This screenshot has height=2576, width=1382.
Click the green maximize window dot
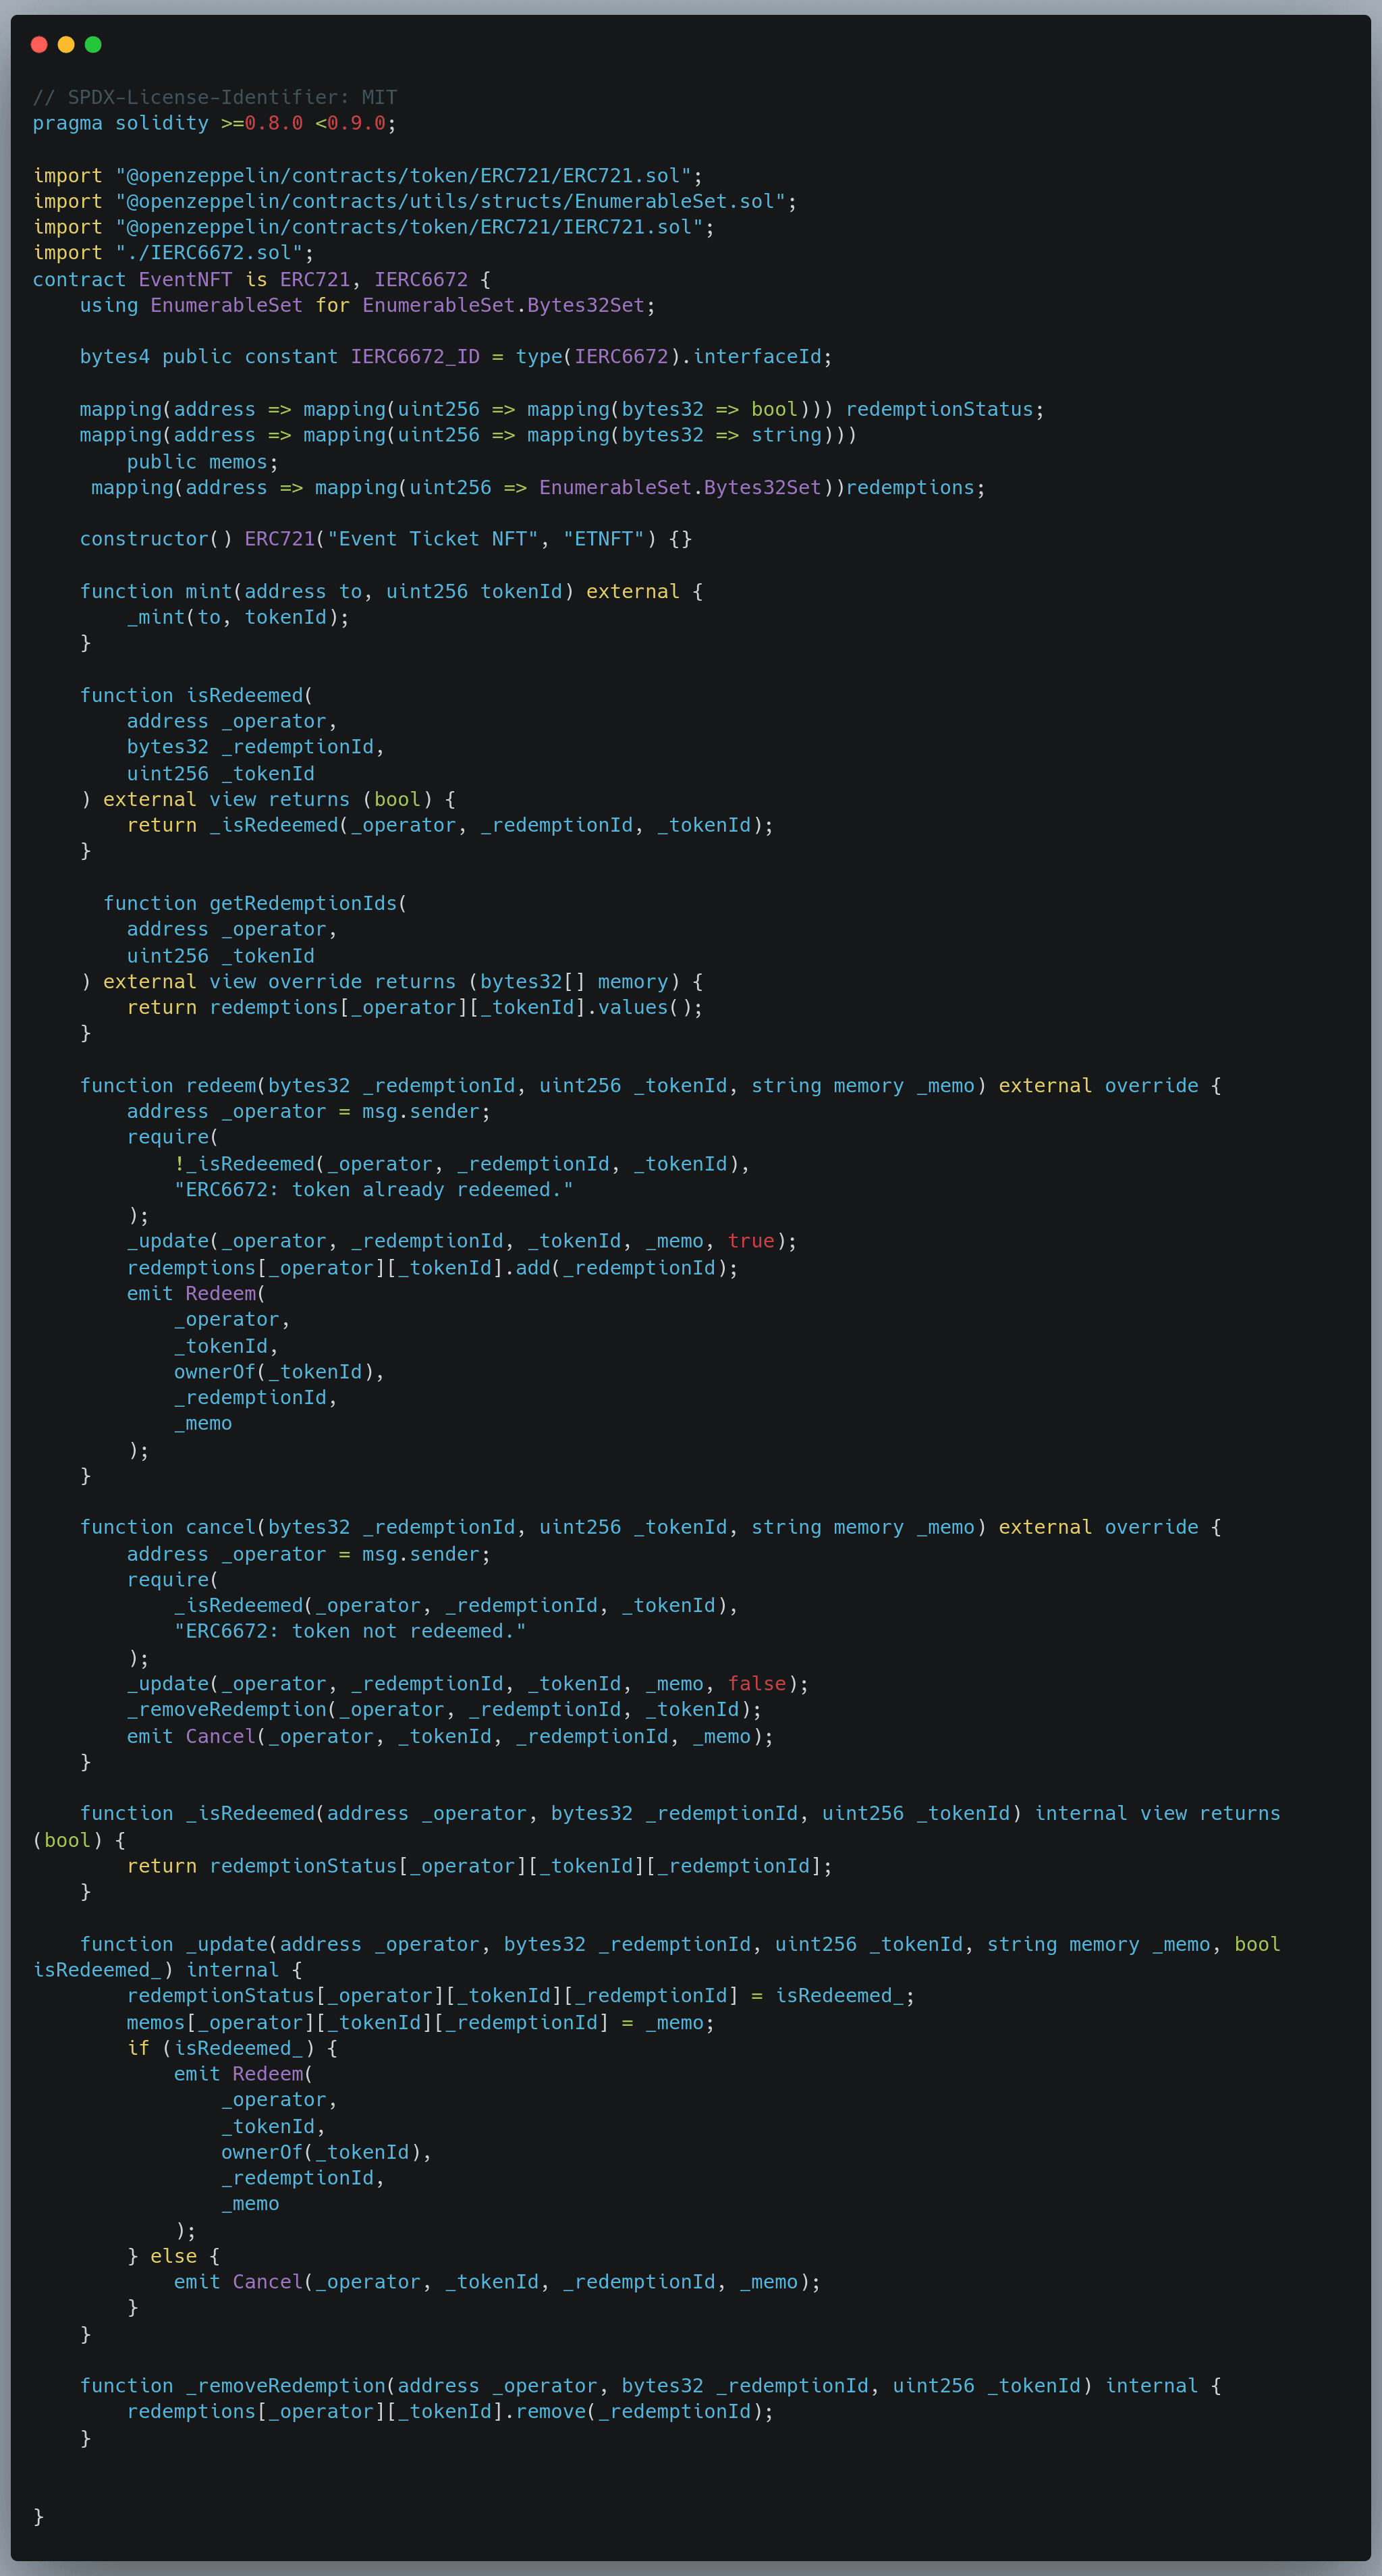(93, 44)
